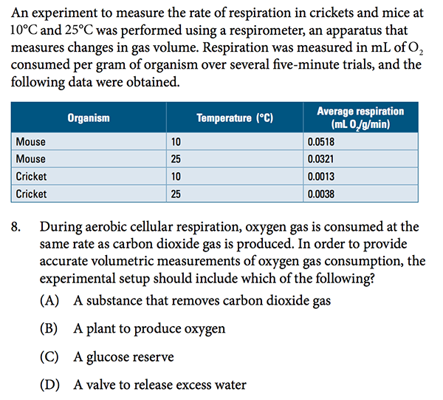This screenshot has width=443, height=400.
Task: Select answer (D) valve to release water
Action: (159, 384)
